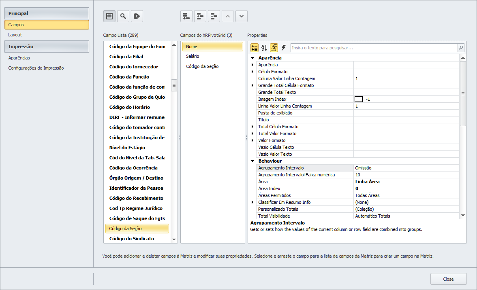This screenshot has height=290, width=477.
Task: Click the Close button
Action: pos(448,279)
